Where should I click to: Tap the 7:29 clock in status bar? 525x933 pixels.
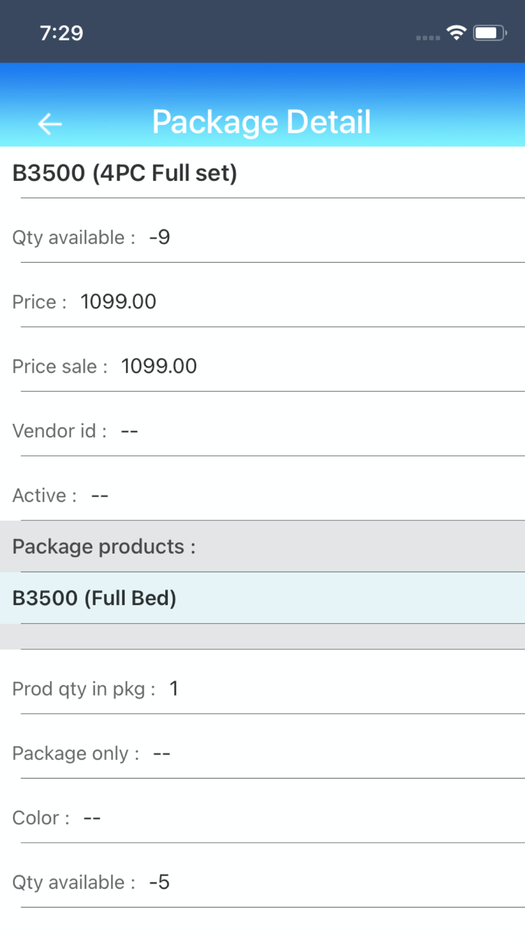point(61,33)
